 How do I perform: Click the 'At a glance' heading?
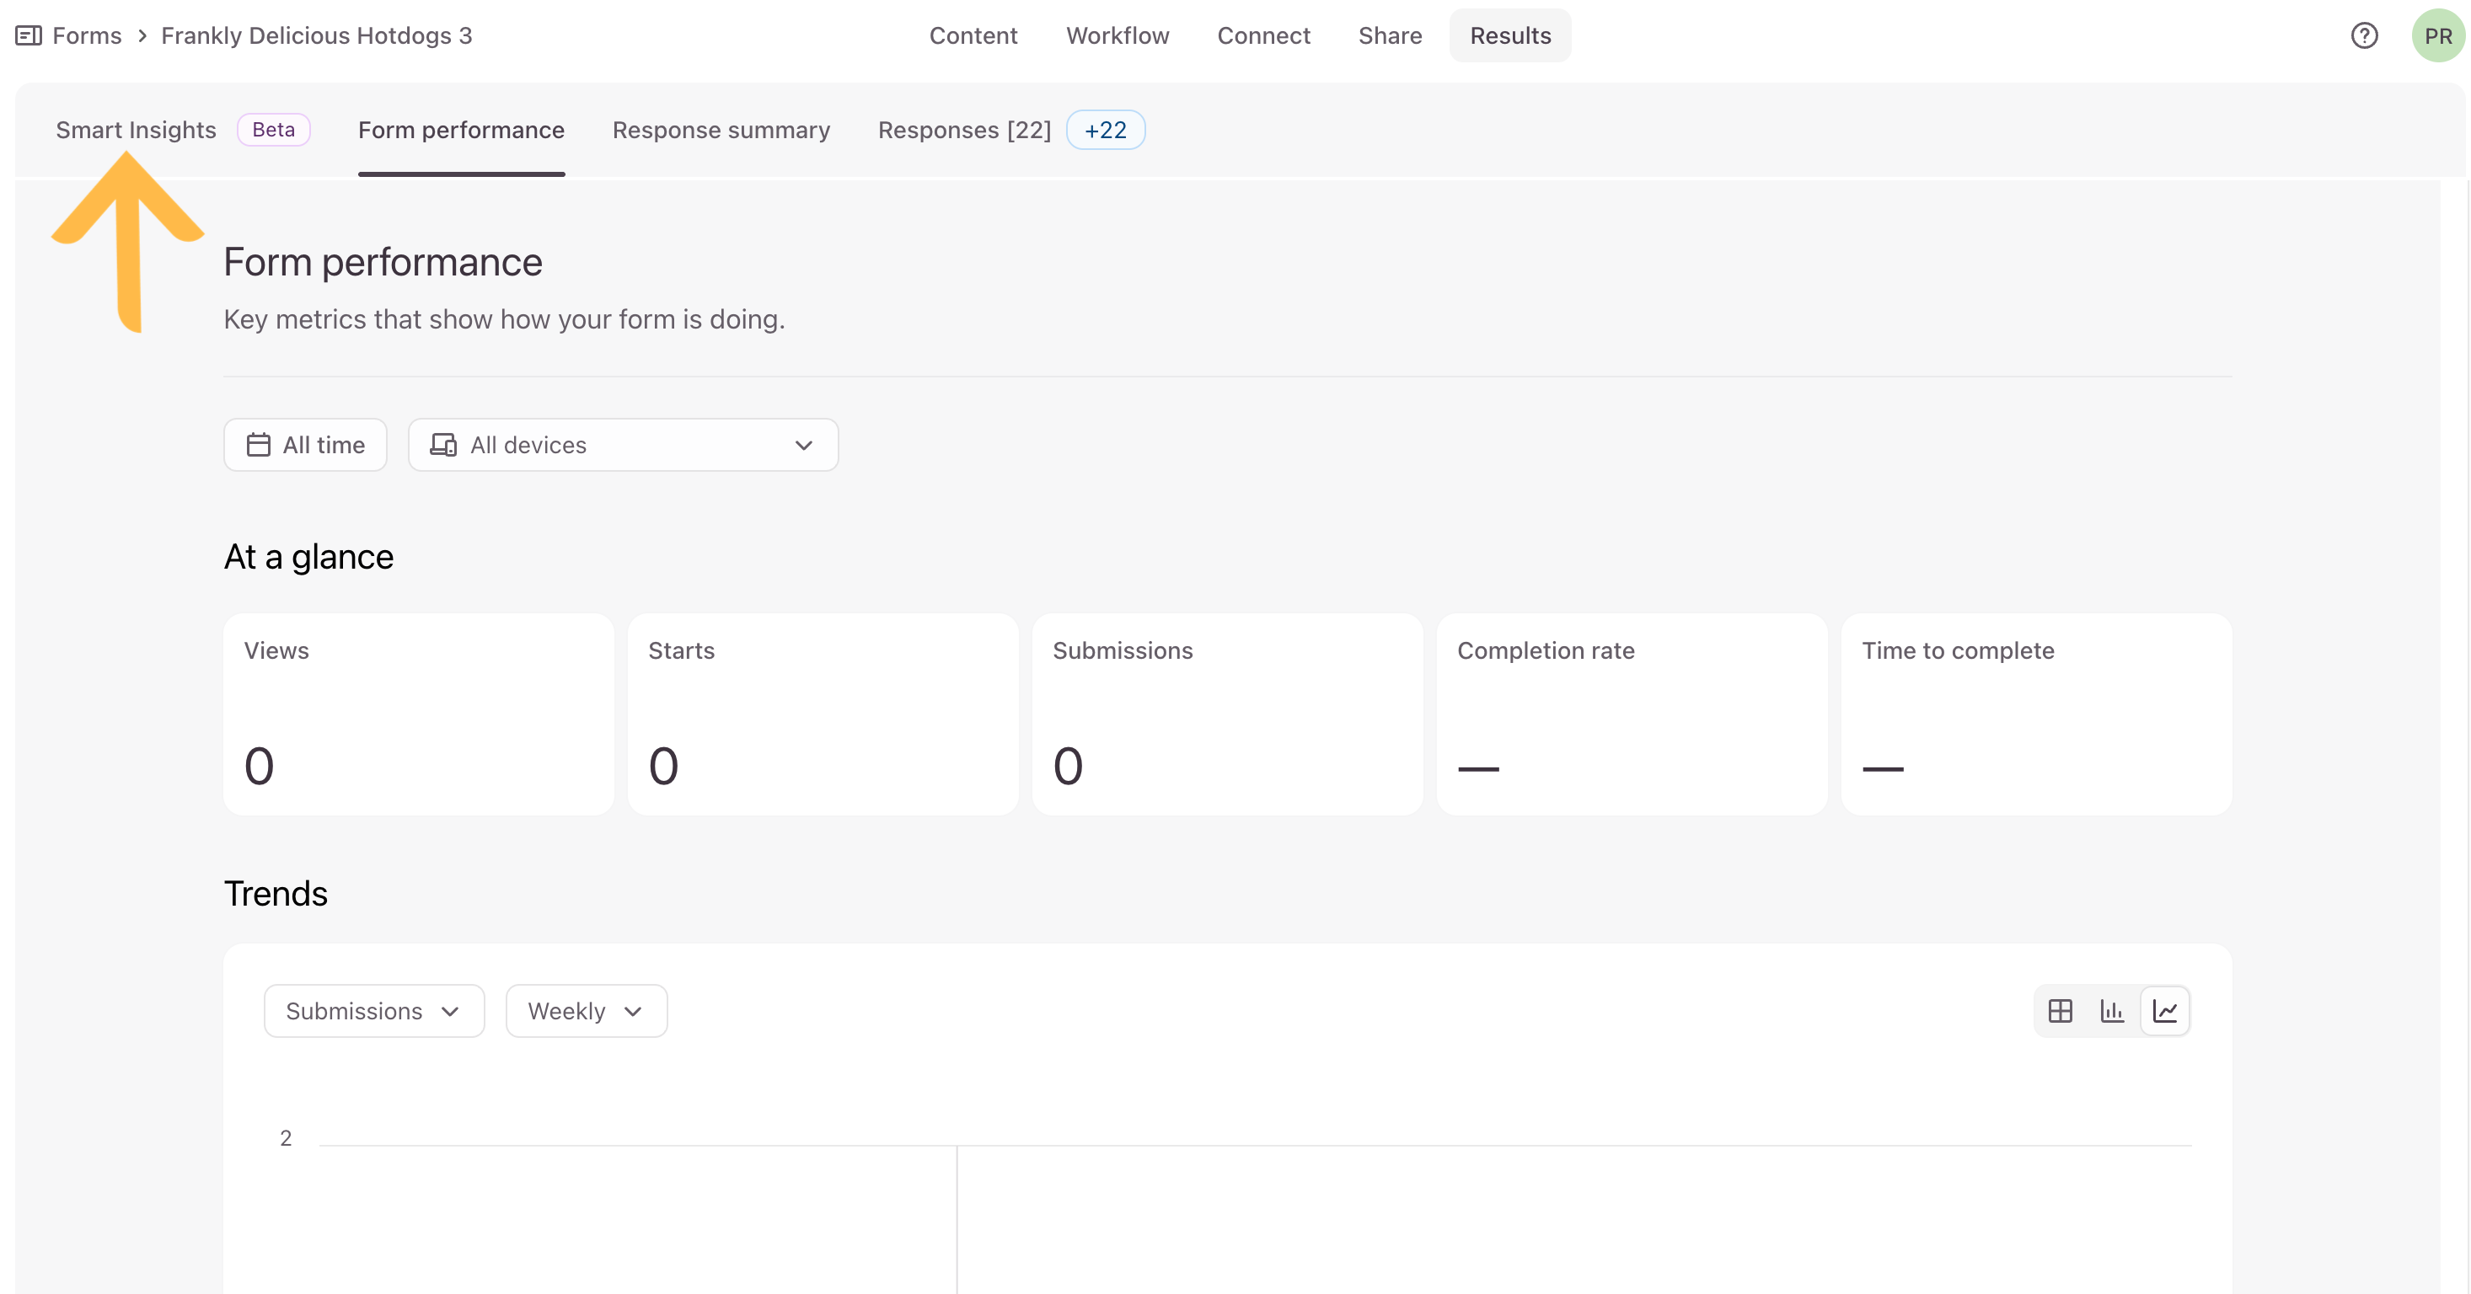pyautogui.click(x=308, y=556)
